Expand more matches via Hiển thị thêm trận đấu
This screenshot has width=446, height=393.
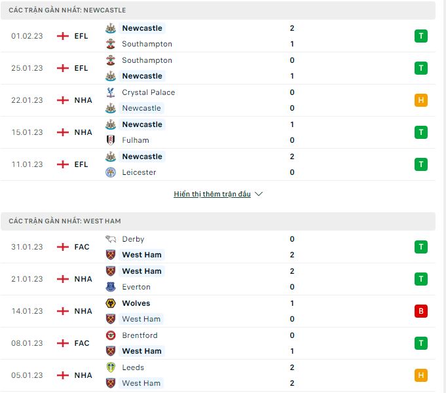click(x=212, y=194)
